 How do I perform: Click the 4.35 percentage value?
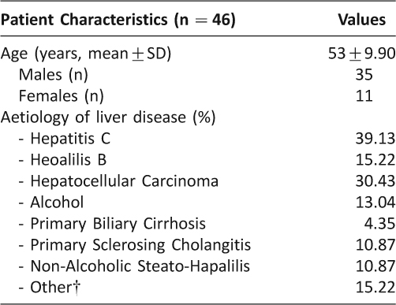coord(379,224)
